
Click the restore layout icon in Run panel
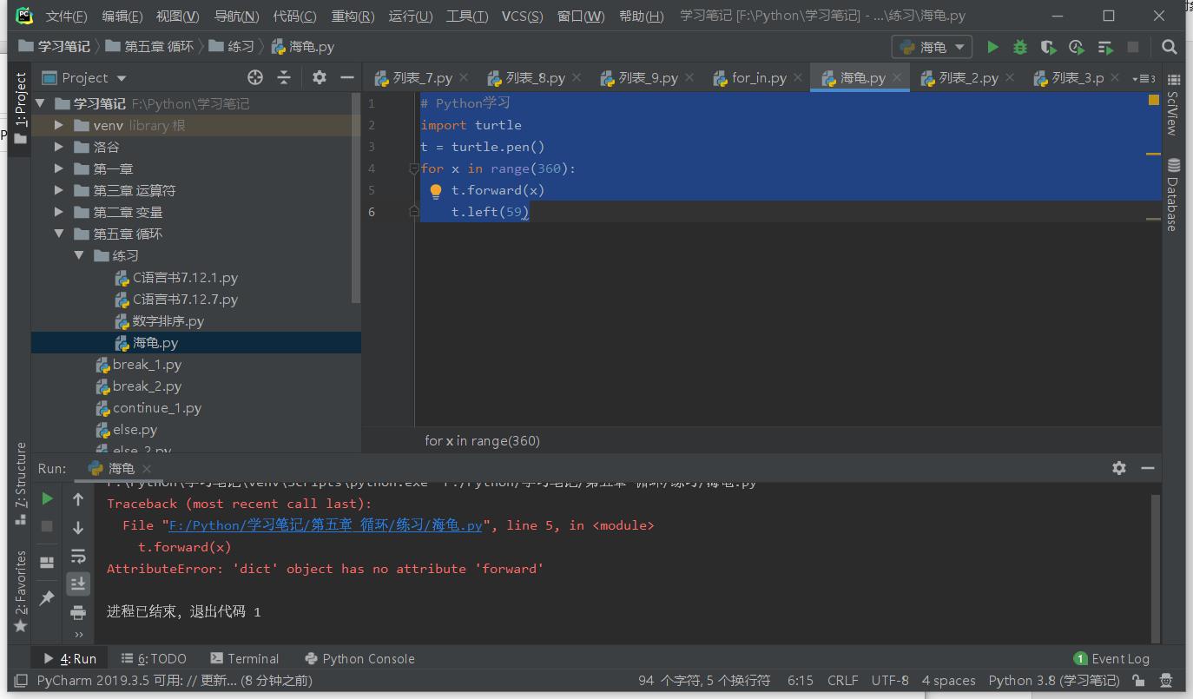pyautogui.click(x=47, y=563)
